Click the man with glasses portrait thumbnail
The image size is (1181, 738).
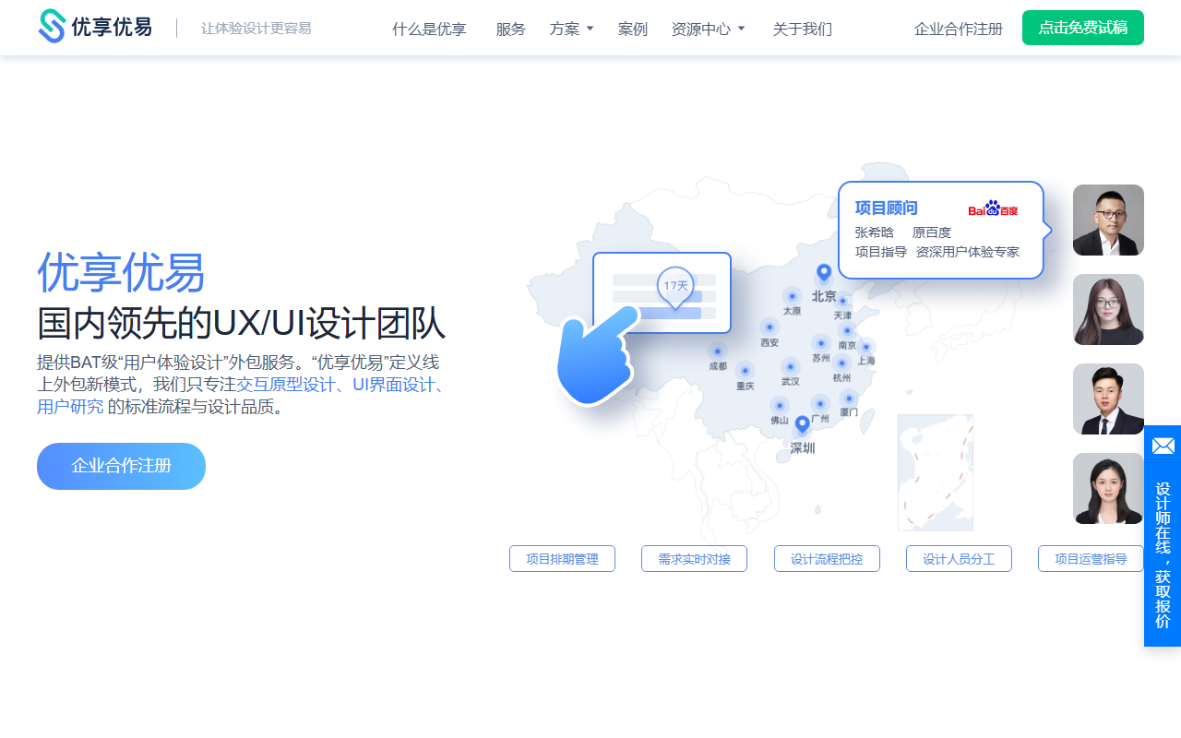pos(1108,220)
